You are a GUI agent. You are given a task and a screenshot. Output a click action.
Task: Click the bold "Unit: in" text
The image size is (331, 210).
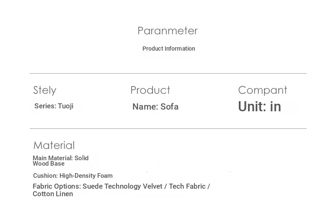point(259,107)
